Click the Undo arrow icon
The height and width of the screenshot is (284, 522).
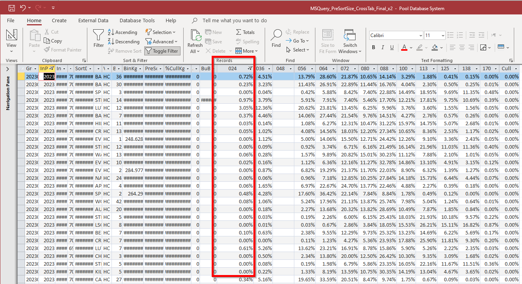click(x=23, y=8)
